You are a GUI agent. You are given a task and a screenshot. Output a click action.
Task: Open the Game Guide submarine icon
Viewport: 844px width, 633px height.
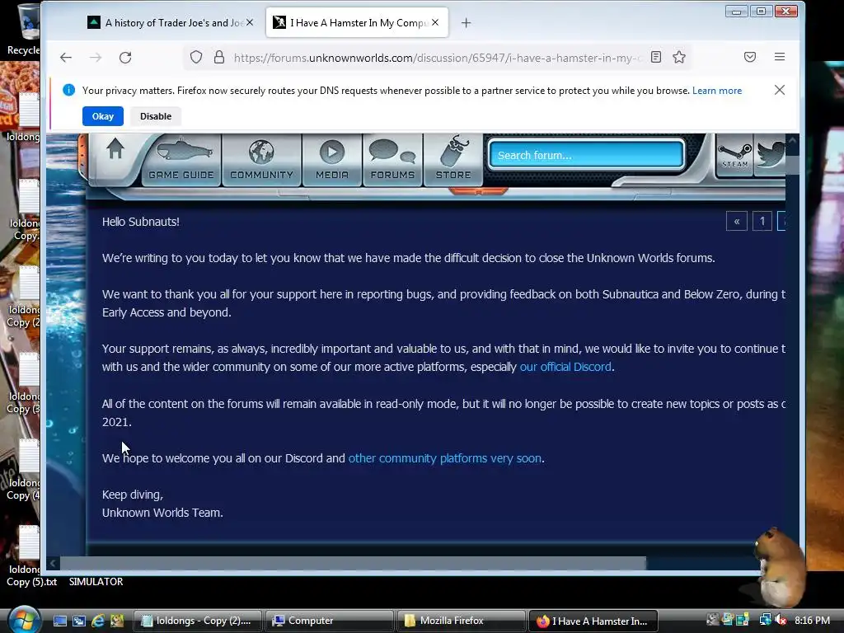(x=181, y=160)
